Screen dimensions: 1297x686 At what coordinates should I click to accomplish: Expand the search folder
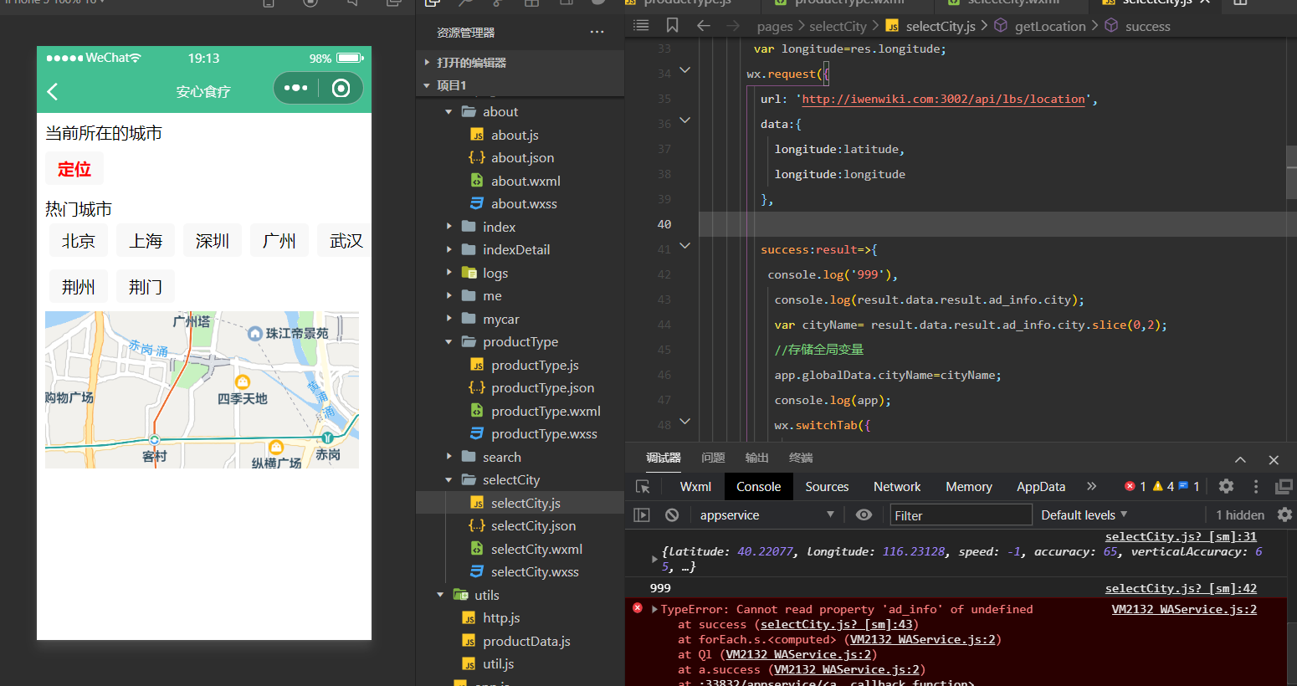(449, 457)
